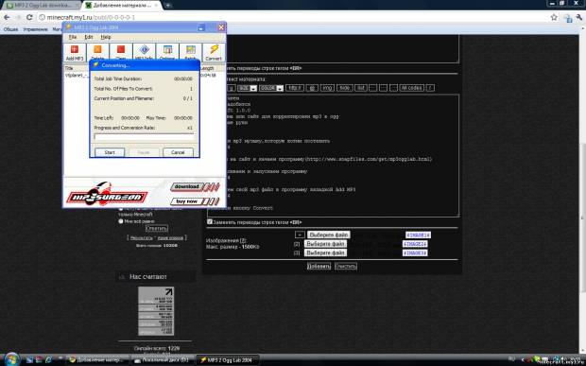Open the Общее bookmark in bookmarks bar
586x366 pixels.
10,29
